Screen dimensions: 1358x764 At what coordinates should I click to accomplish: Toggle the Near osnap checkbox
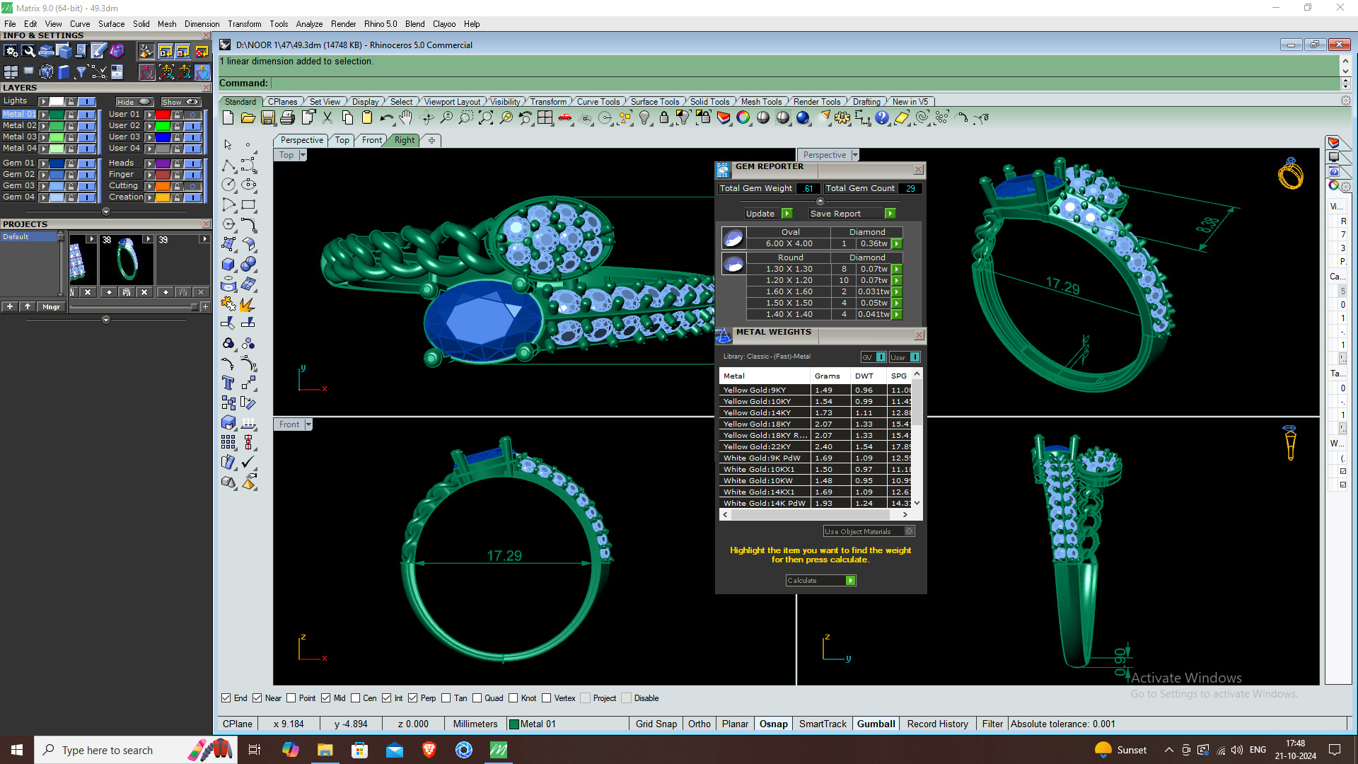coord(257,698)
